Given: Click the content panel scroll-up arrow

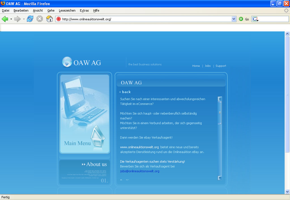Looking at the screenshot, I should [220, 99].
